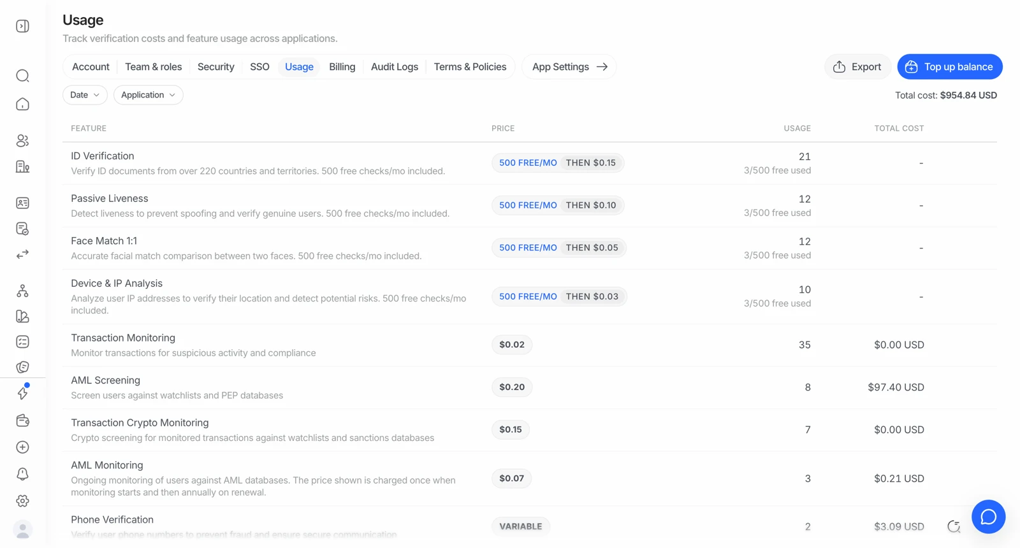Open the lightning bolt sidebar icon
The image size is (1020, 548).
(x=22, y=393)
